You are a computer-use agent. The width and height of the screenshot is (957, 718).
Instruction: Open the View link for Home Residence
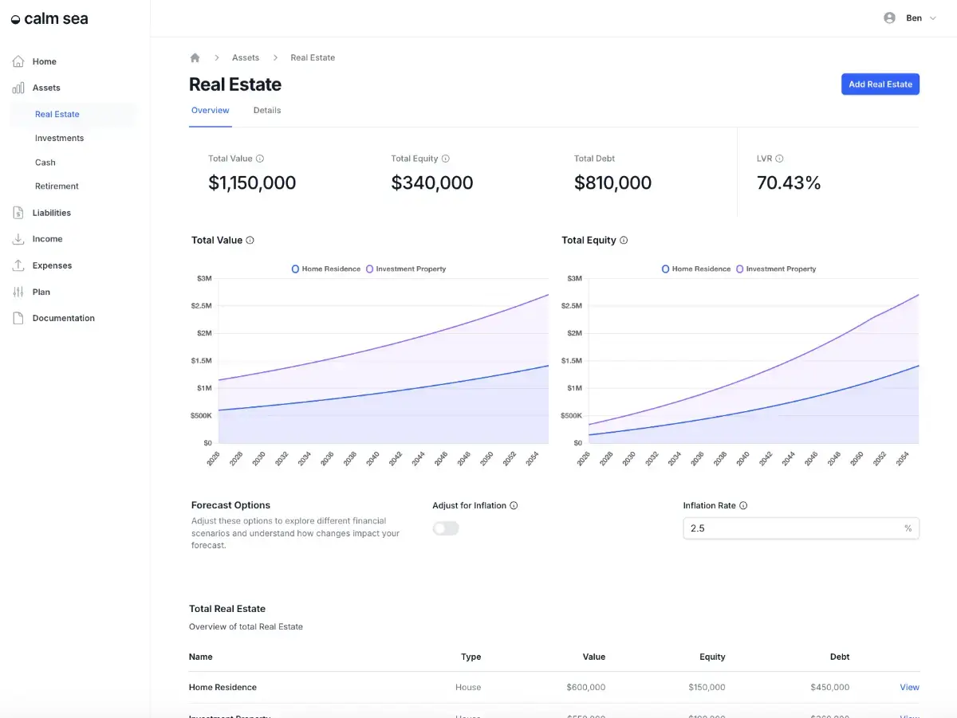coord(909,687)
